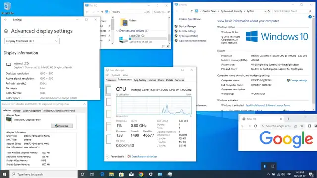Expand the Control Panel address dropdown arrow
The width and height of the screenshot is (317, 178).
coord(265,11)
